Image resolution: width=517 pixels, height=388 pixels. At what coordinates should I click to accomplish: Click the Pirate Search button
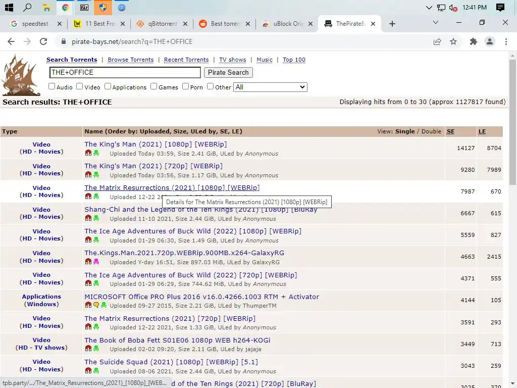[228, 73]
